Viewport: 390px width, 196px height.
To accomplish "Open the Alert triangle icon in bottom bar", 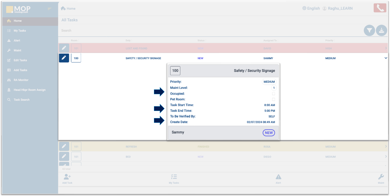I will click(x=278, y=177).
